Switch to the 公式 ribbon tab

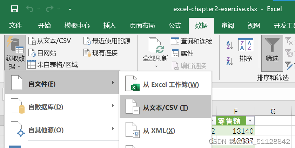[x=175, y=26]
